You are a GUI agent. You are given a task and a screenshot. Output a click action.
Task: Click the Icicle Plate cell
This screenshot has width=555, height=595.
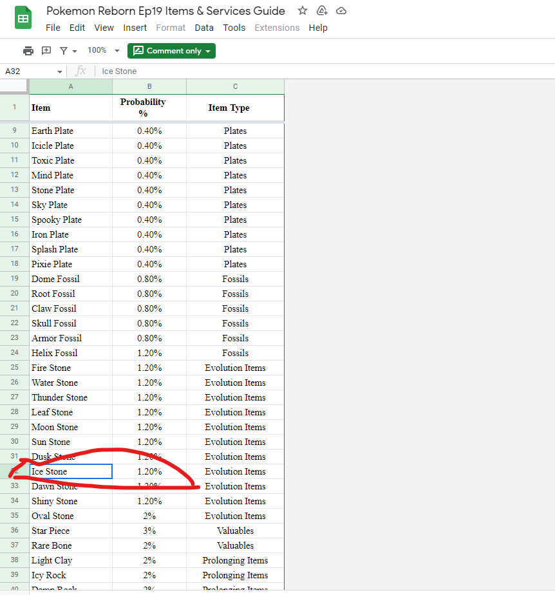click(71, 146)
